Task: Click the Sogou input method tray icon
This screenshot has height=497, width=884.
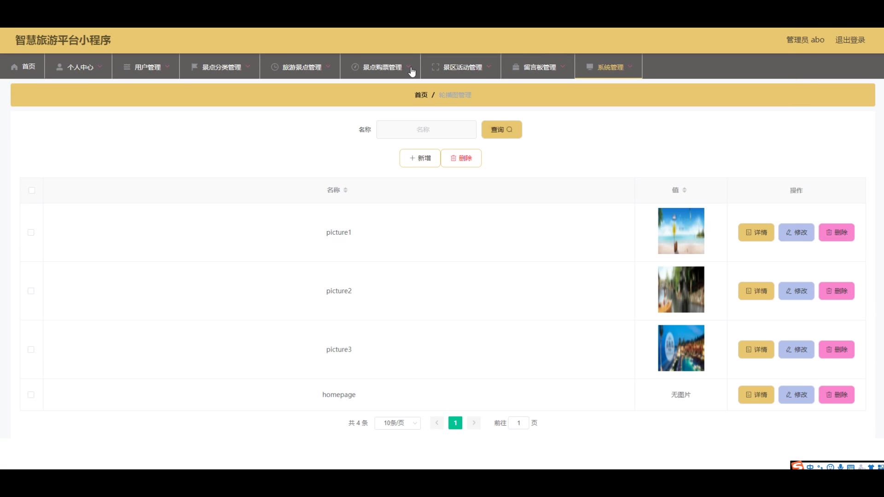Action: [797, 466]
